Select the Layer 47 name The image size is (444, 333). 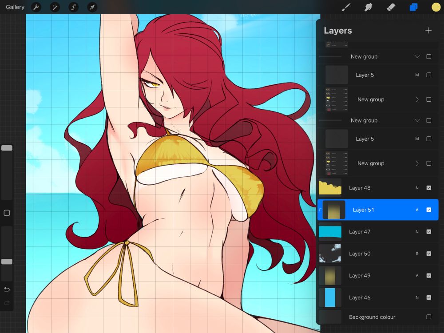360,232
